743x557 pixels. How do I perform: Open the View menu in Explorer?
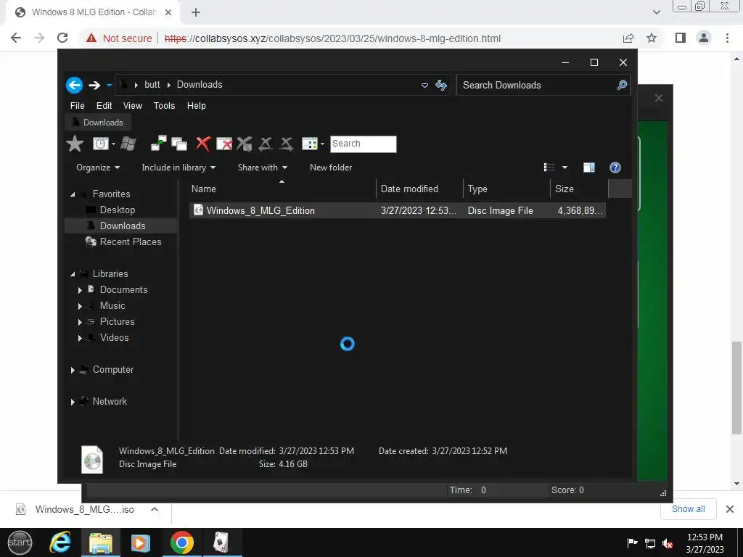pos(133,106)
